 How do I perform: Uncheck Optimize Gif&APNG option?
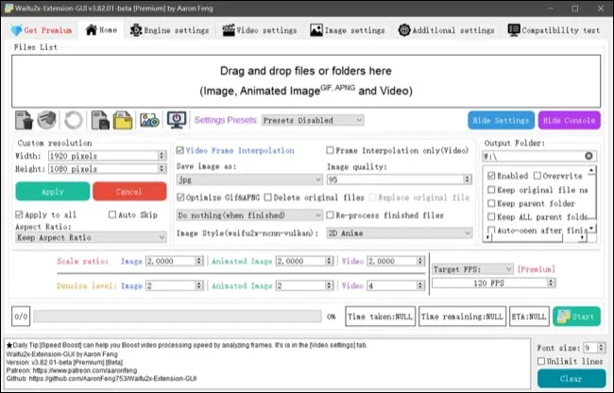pos(180,197)
